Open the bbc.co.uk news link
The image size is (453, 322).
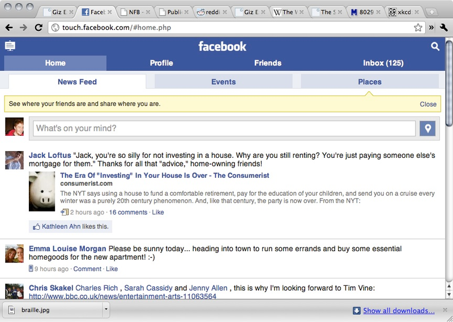tap(122, 296)
